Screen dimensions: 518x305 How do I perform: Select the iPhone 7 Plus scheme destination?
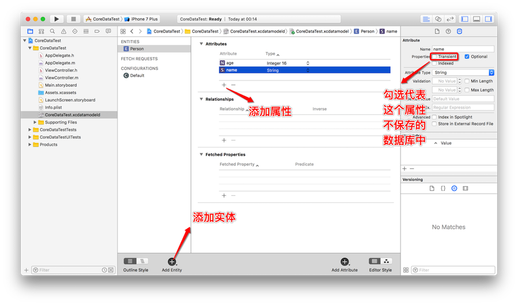coord(142,19)
